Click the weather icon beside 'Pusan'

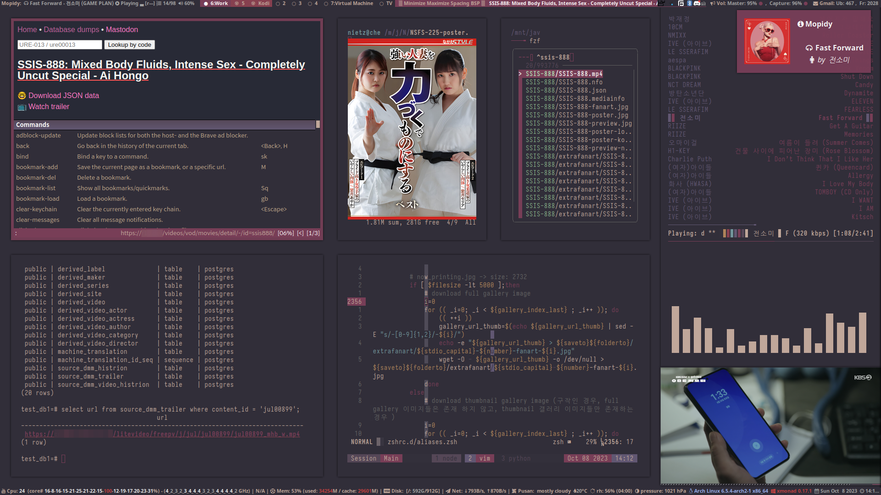(x=514, y=491)
